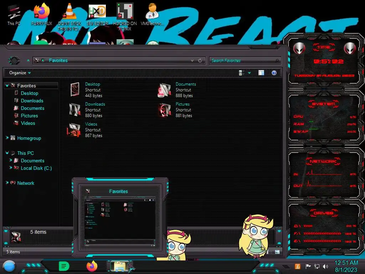This screenshot has width=365, height=274.
Task: Select Desktop in the navigation pane
Action: pyautogui.click(x=30, y=93)
